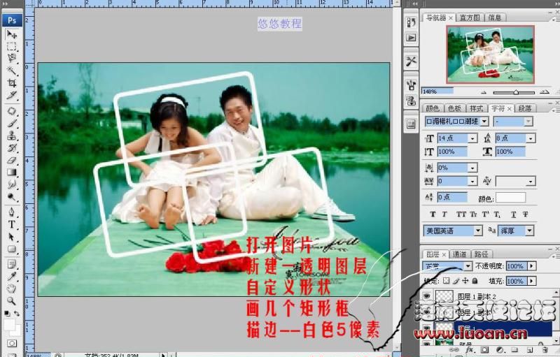Add a layer mask
Image resolution: width=560 pixels, height=357 pixels.
(x=484, y=351)
